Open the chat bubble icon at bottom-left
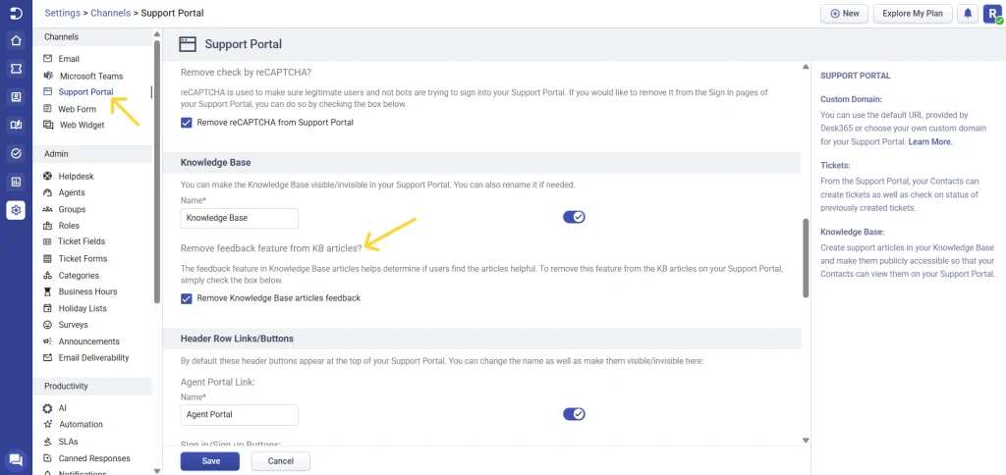 coord(16,459)
